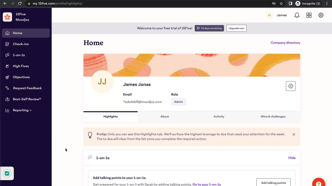This screenshot has height=186, width=332.
Task: Click the 1-on-1s chat icon in sidebar
Action: [x=8, y=55]
